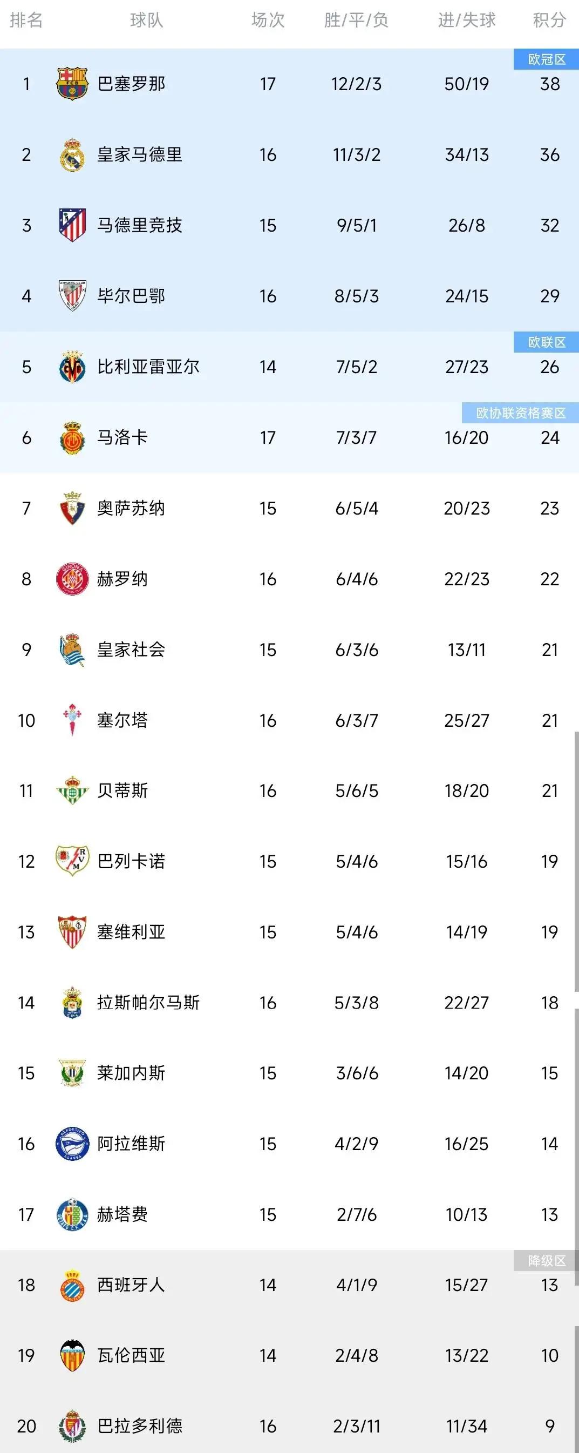This screenshot has width=579, height=1453.
Task: Select the Valencia bat crest
Action: pos(72,1355)
